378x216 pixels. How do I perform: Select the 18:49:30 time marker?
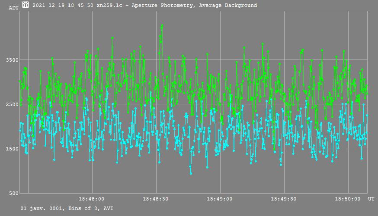click(x=283, y=199)
